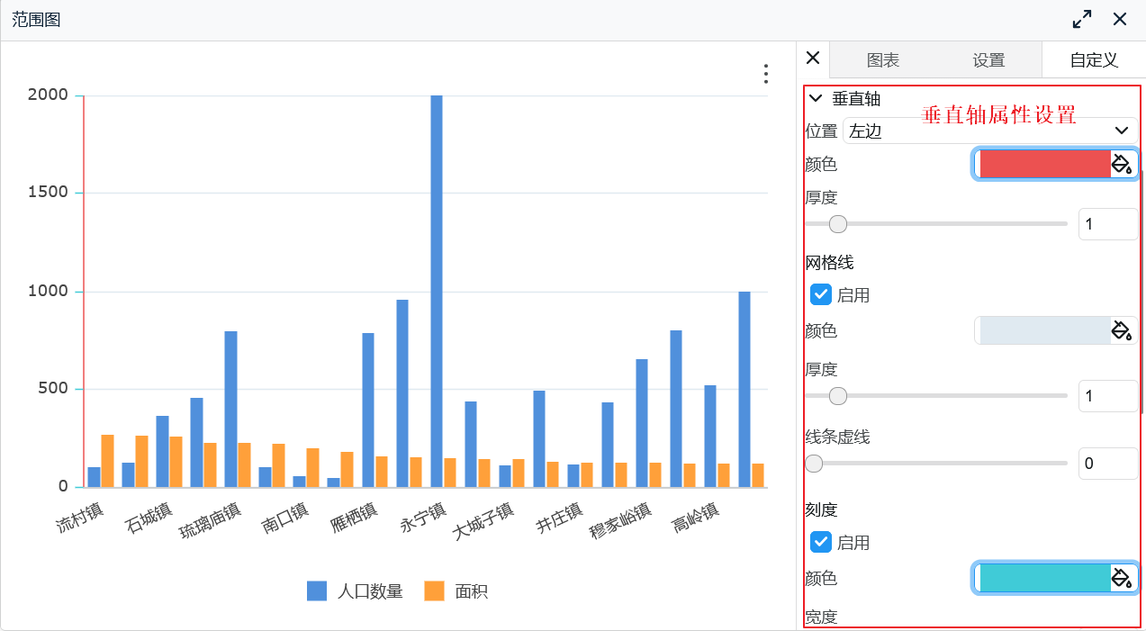
Task: Disable the 刻度 启用 checkbox
Action: pos(820,542)
